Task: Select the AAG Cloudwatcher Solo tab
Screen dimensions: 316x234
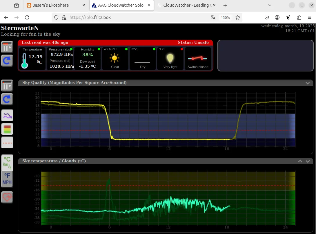Action: click(x=121, y=5)
